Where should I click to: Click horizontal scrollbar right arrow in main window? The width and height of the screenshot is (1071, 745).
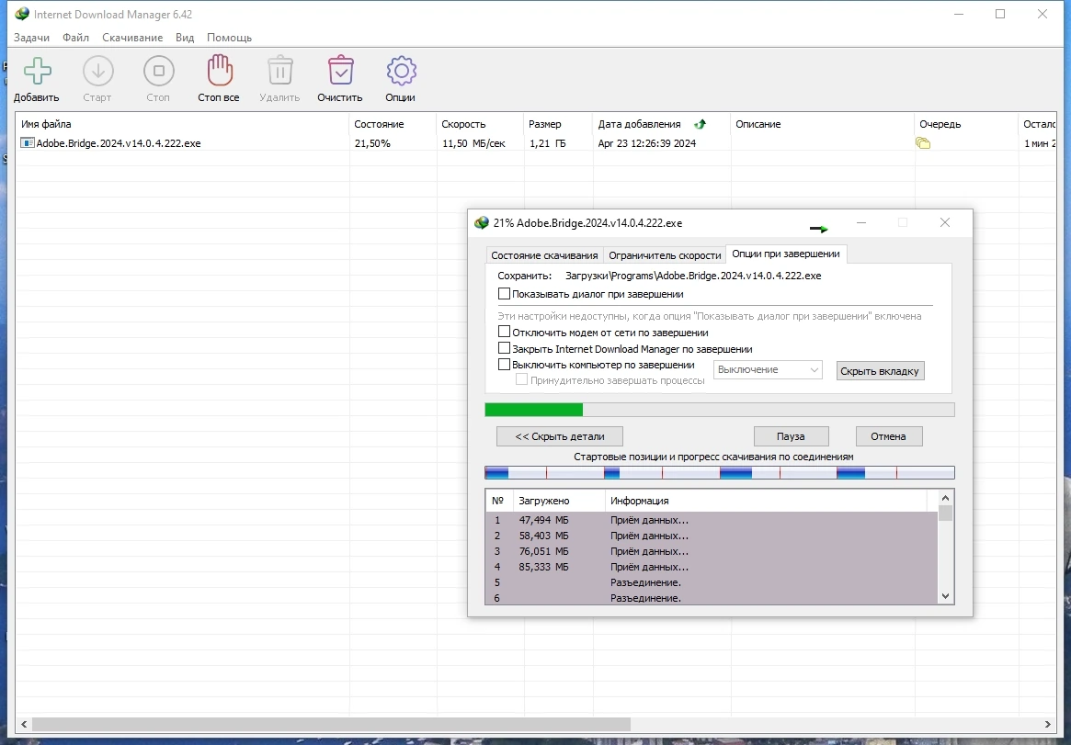[1048, 724]
